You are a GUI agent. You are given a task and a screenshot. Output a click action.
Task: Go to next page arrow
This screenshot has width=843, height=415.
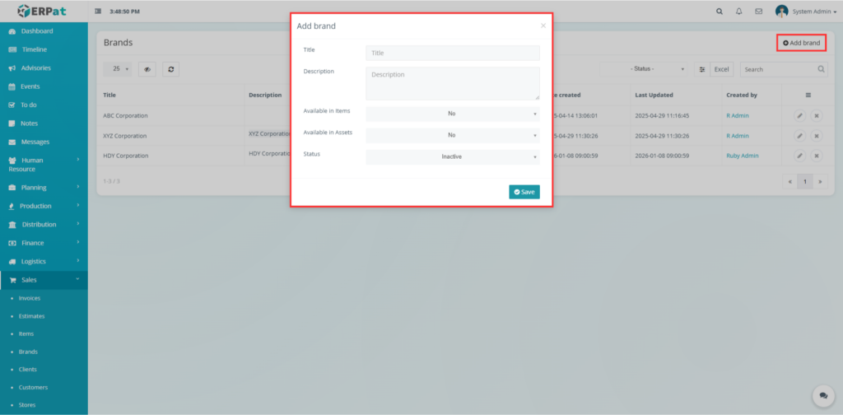pyautogui.click(x=821, y=182)
